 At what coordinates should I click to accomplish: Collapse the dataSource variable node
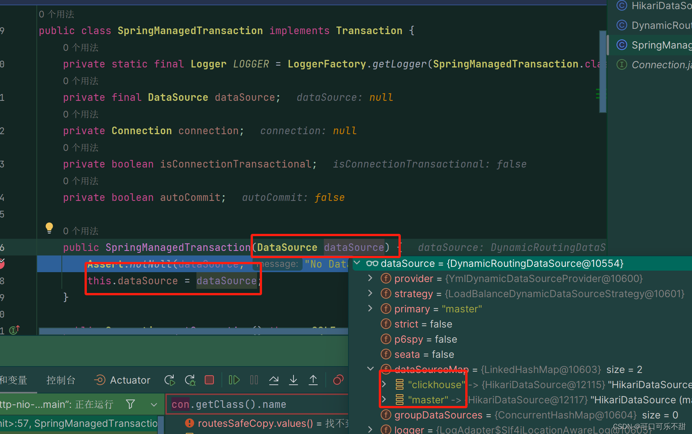pos(357,263)
